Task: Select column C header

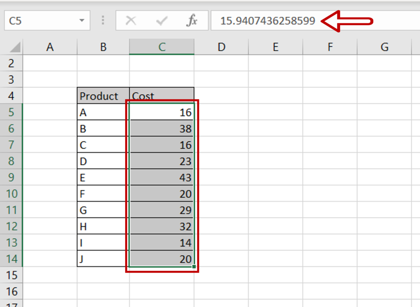Action: [162, 47]
